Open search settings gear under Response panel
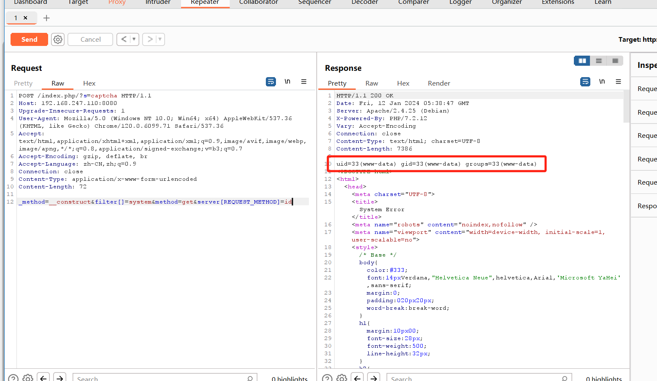This screenshot has width=657, height=381. coord(342,378)
